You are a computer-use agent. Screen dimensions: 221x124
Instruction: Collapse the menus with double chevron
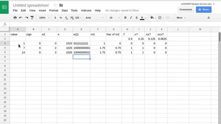tap(209, 18)
